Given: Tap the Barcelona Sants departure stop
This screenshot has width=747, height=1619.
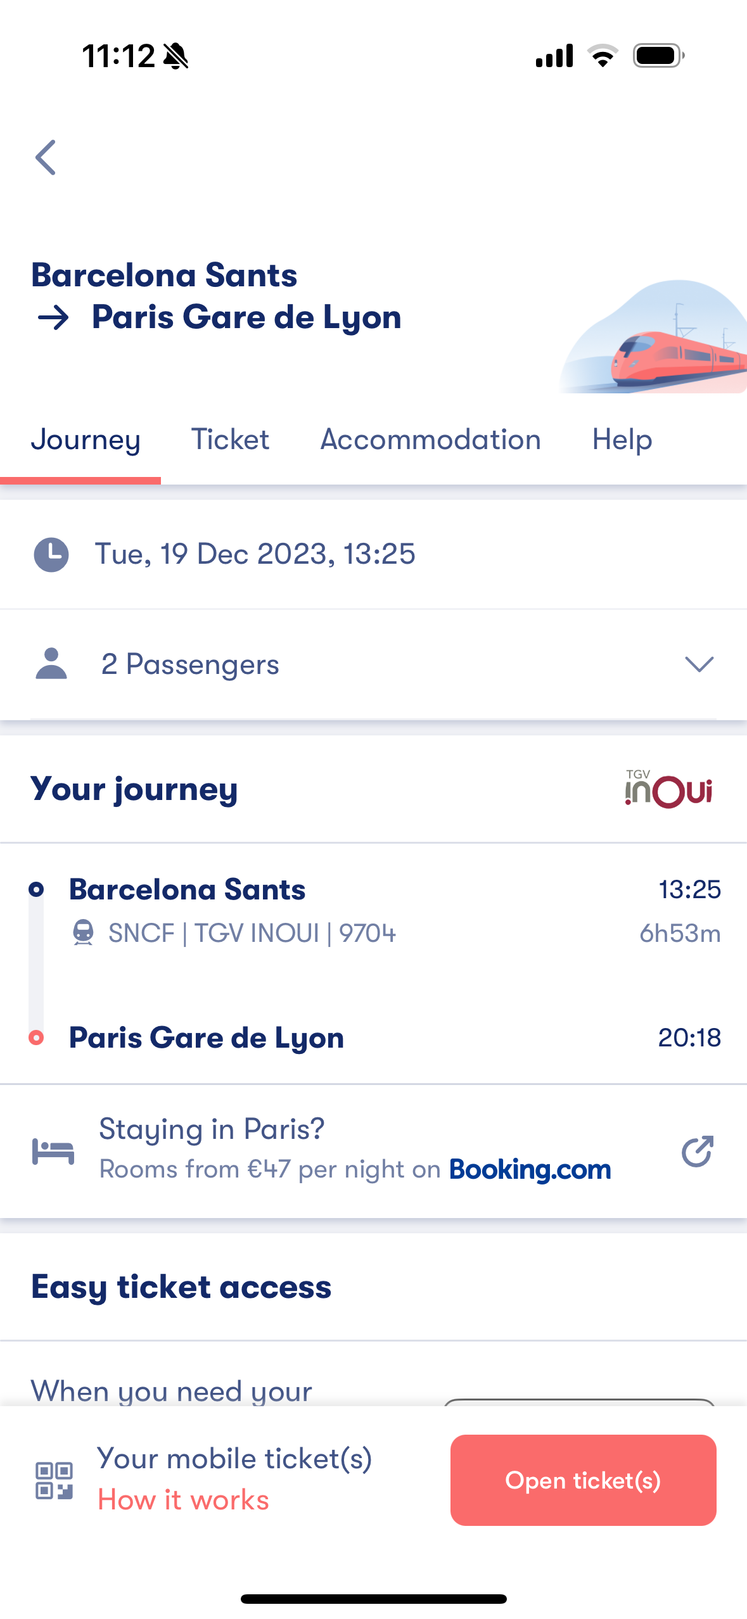Looking at the screenshot, I should click(187, 889).
